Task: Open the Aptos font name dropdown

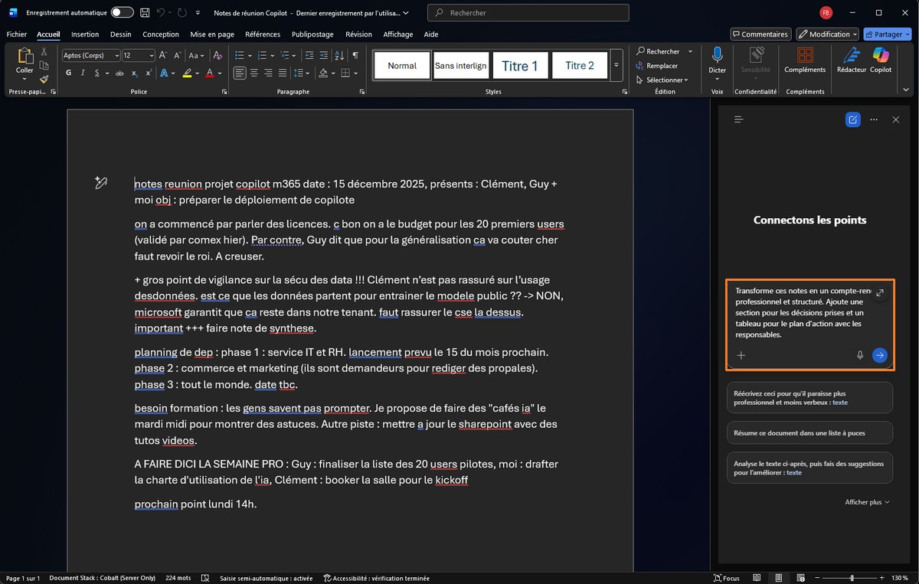Action: click(91, 55)
